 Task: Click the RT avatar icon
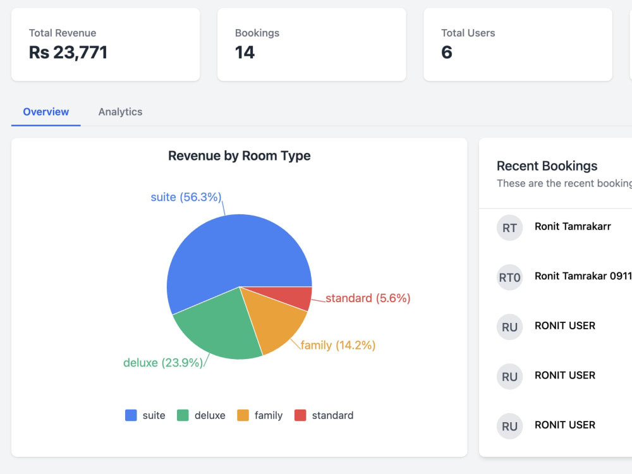pyautogui.click(x=509, y=228)
